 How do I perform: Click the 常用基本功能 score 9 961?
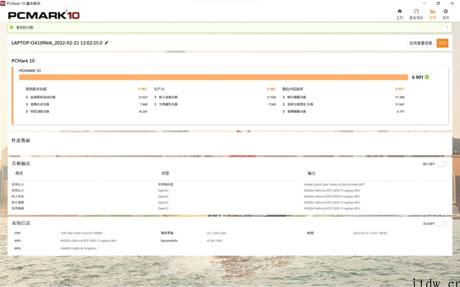pyautogui.click(x=143, y=89)
